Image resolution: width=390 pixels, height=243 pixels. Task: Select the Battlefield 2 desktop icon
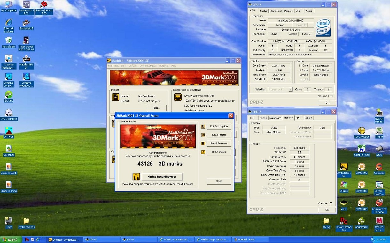(x=26, y=25)
